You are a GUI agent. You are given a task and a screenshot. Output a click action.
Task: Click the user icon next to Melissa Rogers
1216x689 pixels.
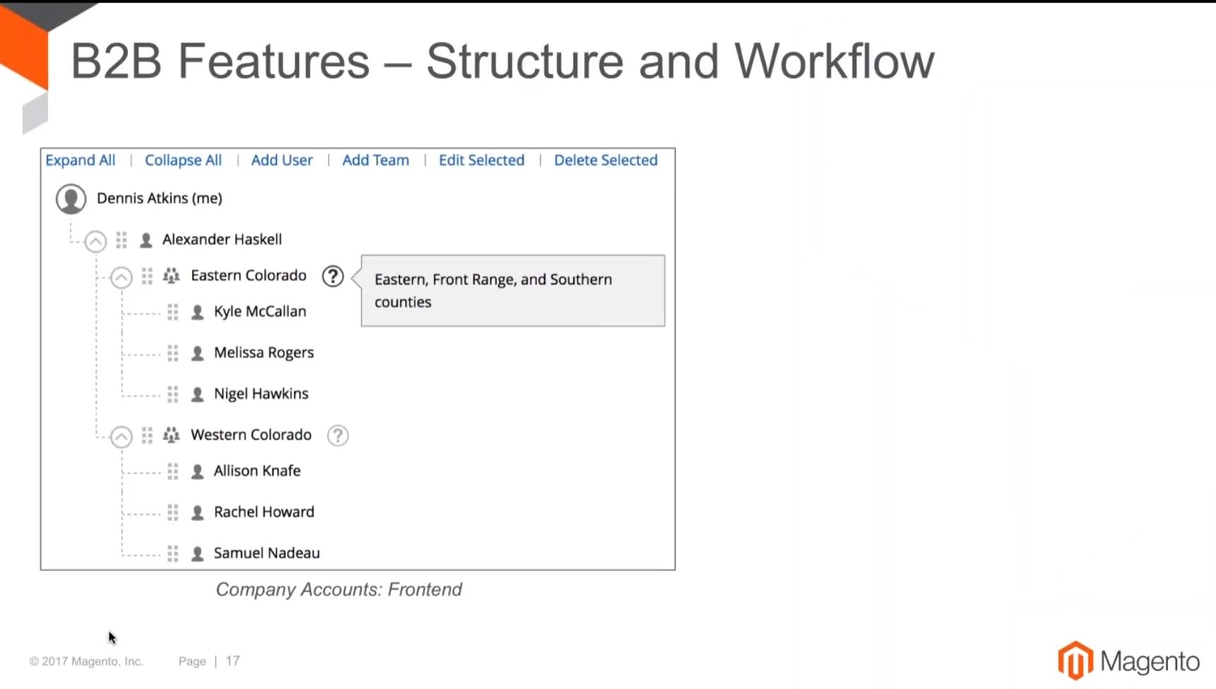(197, 353)
